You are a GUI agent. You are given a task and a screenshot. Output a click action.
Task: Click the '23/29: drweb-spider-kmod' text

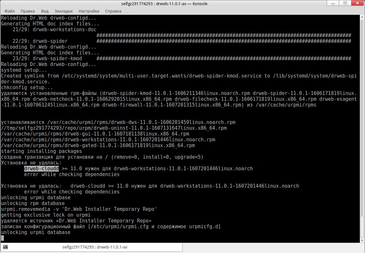click(47, 59)
